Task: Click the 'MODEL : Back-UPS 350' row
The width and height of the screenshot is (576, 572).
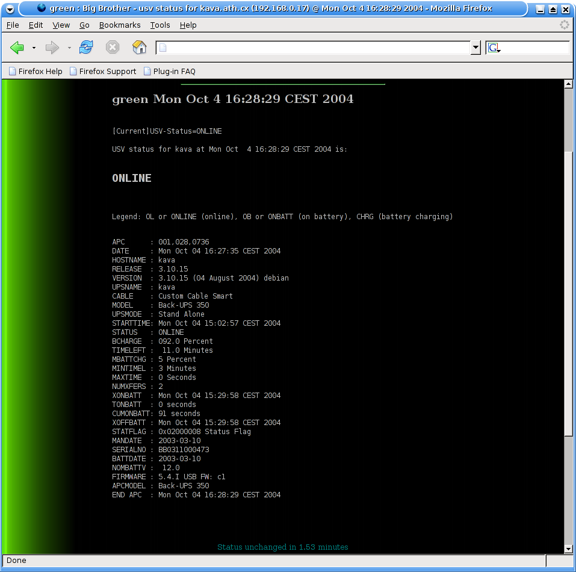Action: point(161,305)
